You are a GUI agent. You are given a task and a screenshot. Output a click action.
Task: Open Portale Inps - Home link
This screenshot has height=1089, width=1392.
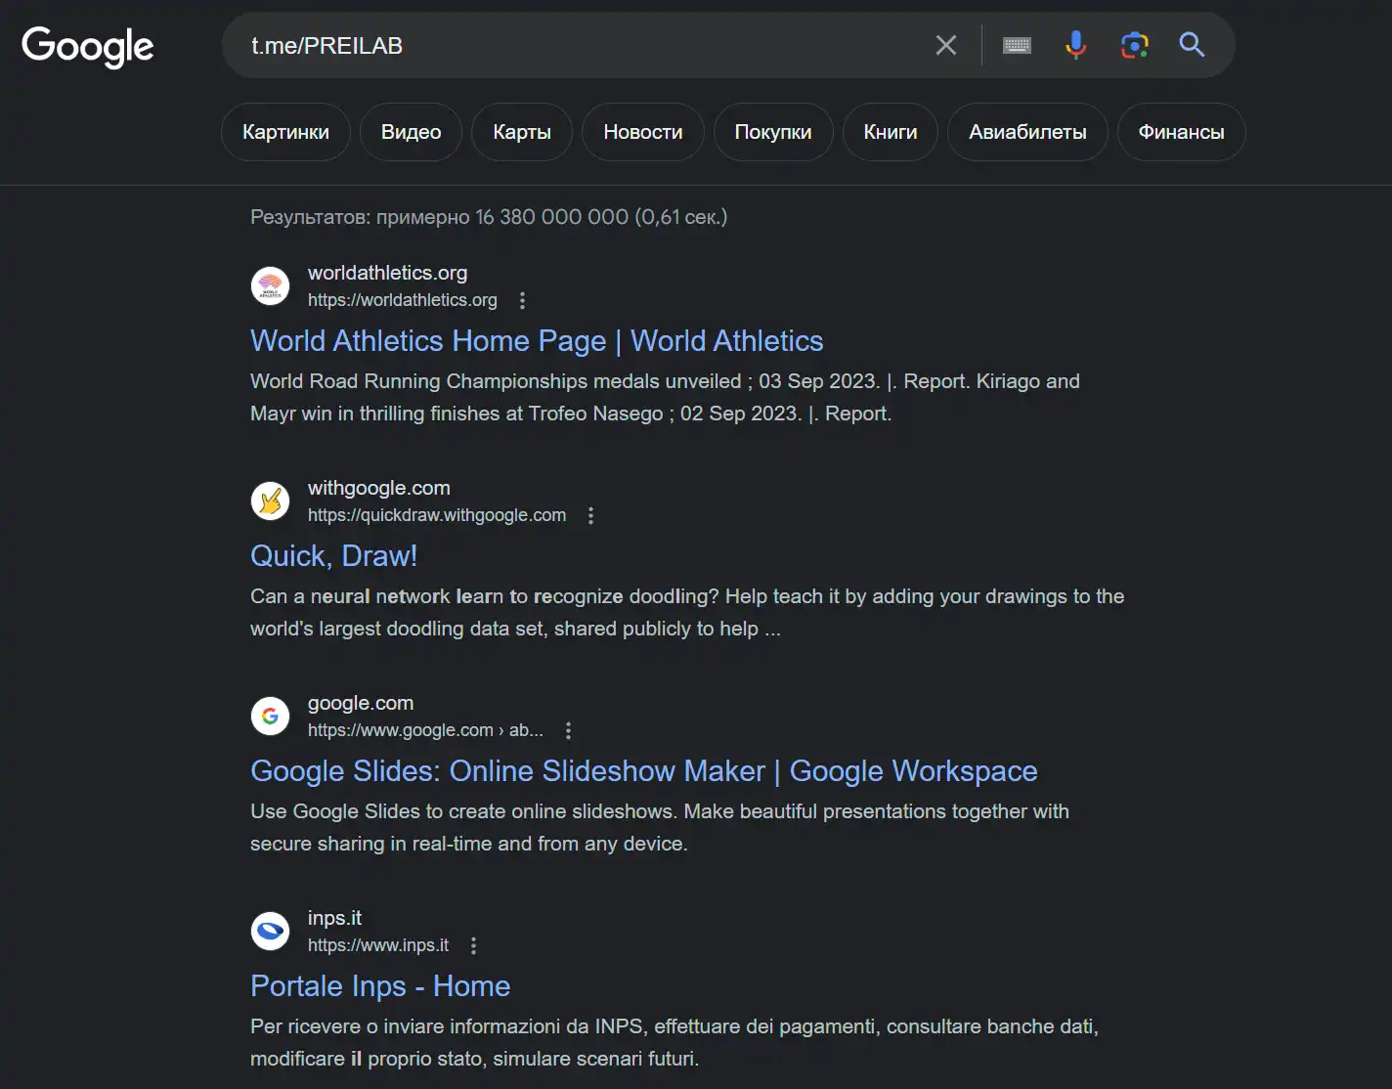click(380, 986)
